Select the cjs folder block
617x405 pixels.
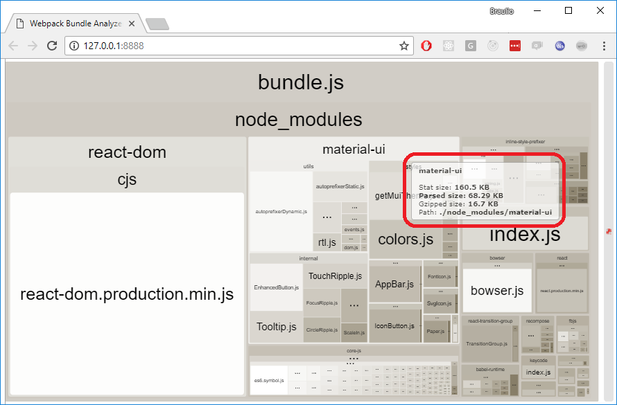click(x=127, y=179)
